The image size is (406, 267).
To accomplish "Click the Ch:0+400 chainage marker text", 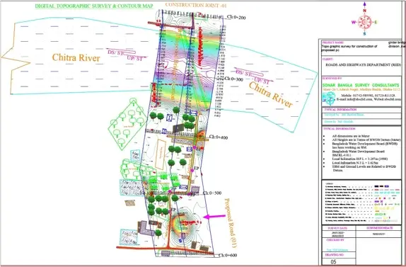I will pos(219,137).
